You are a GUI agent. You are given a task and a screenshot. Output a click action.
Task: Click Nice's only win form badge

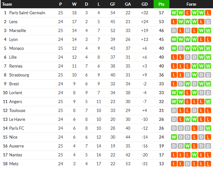pyautogui.click(x=174, y=137)
